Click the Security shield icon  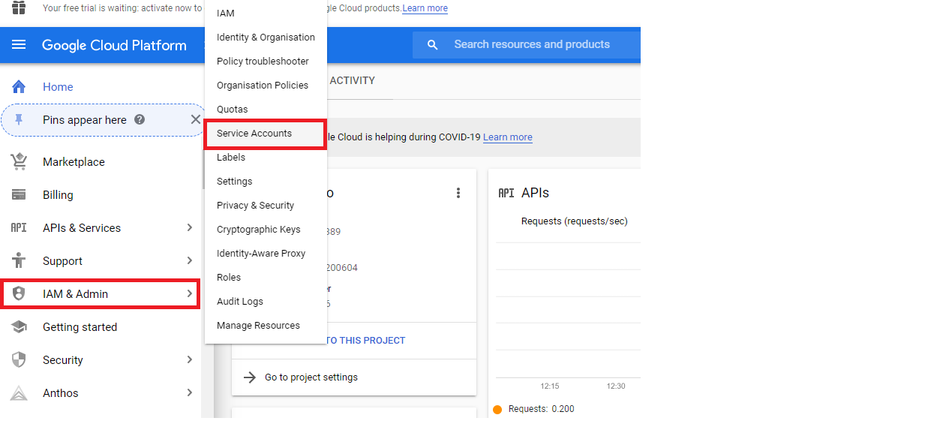(19, 359)
